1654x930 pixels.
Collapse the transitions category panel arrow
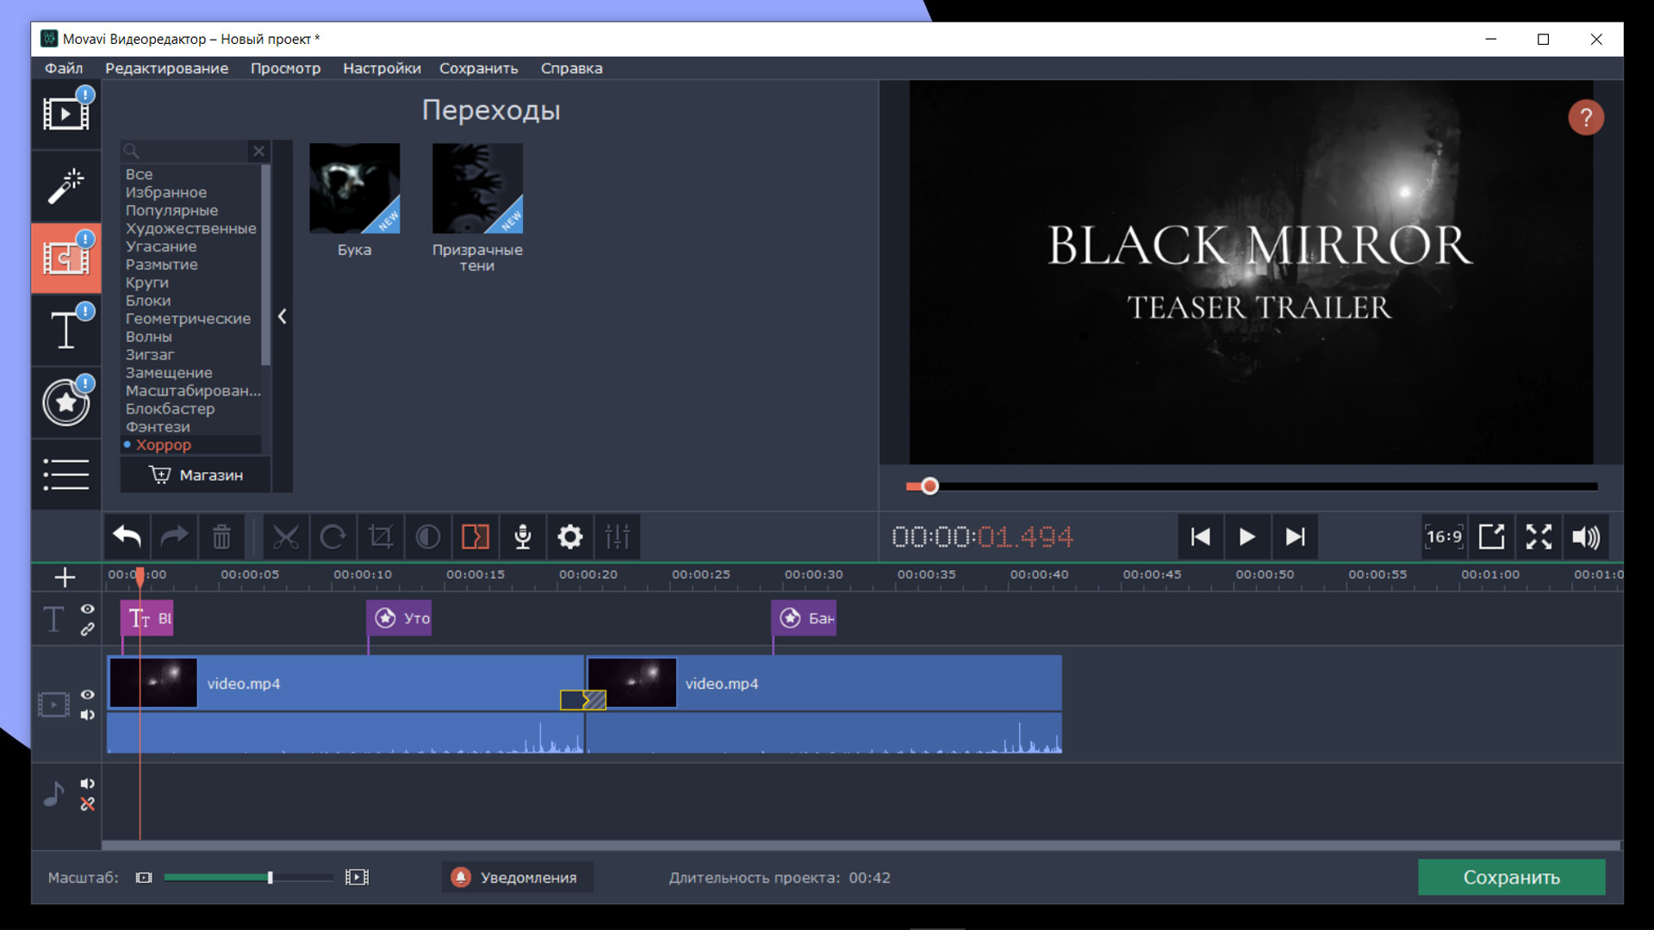pos(283,317)
